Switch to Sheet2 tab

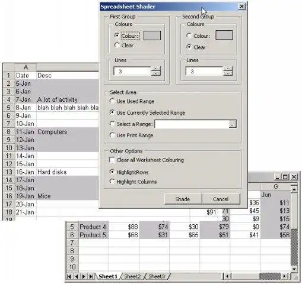pyautogui.click(x=132, y=276)
